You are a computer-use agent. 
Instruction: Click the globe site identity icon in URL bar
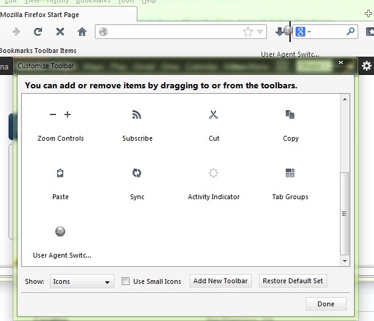pyautogui.click(x=103, y=32)
